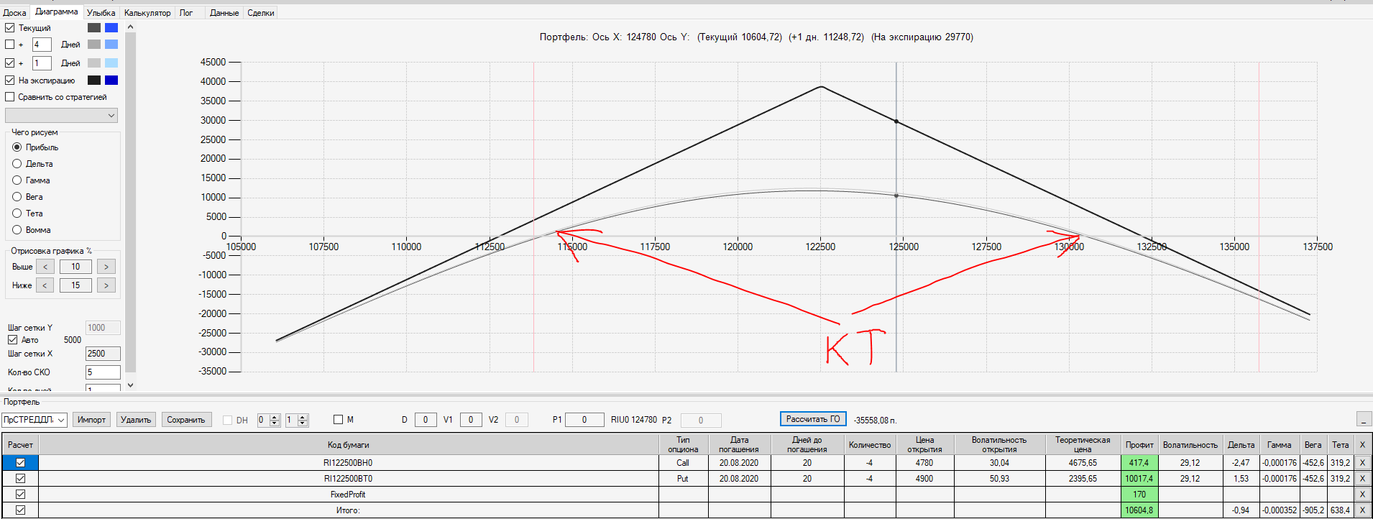This screenshot has width=1373, height=519.
Task: Uncheck Расчет for FixedProfit row
Action: (20, 495)
